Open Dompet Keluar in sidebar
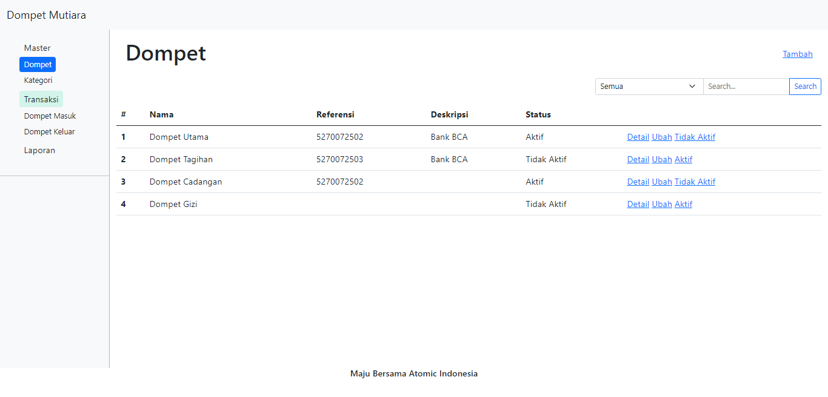This screenshot has width=828, height=397. point(49,132)
